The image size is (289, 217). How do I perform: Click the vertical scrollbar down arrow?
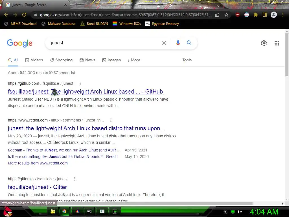click(x=287, y=199)
